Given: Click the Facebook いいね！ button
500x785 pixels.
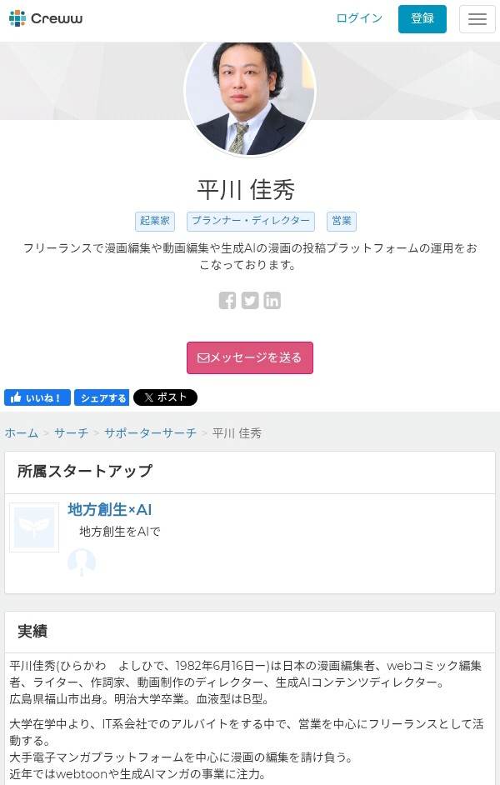Looking at the screenshot, I should tap(37, 397).
